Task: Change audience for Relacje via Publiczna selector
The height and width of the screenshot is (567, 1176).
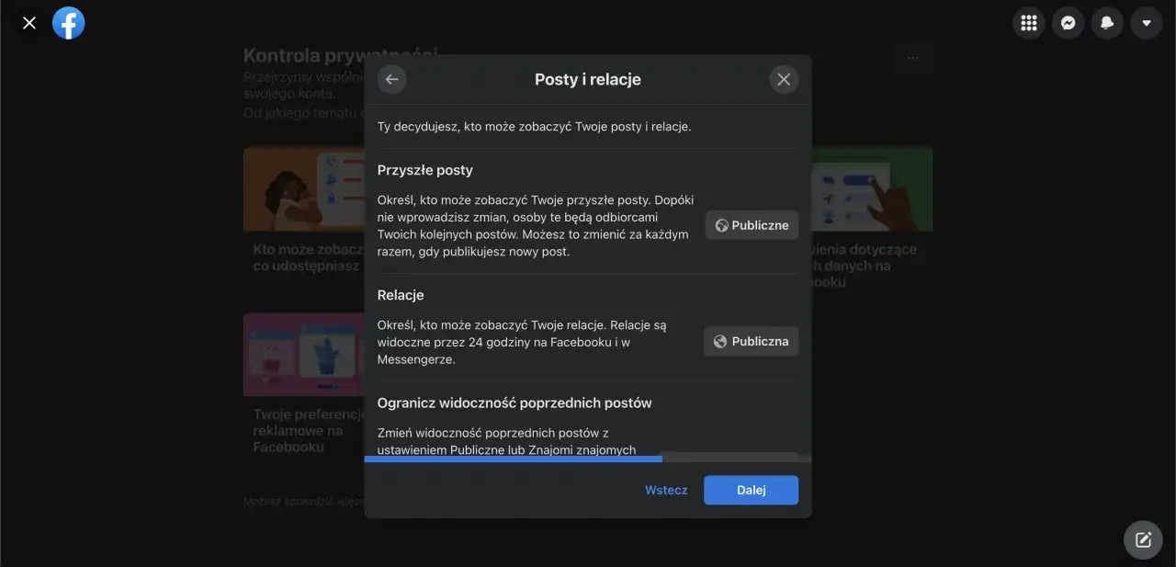Action: tap(752, 341)
